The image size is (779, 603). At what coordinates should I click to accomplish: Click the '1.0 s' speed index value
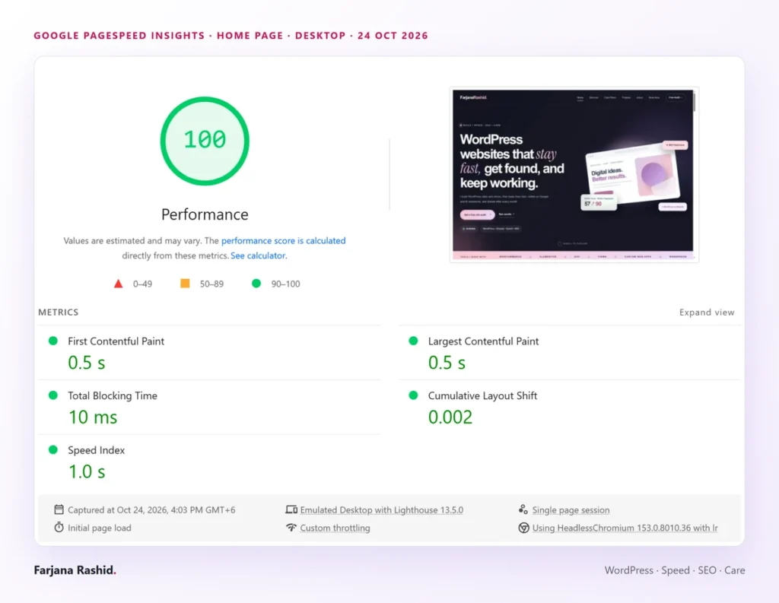87,472
